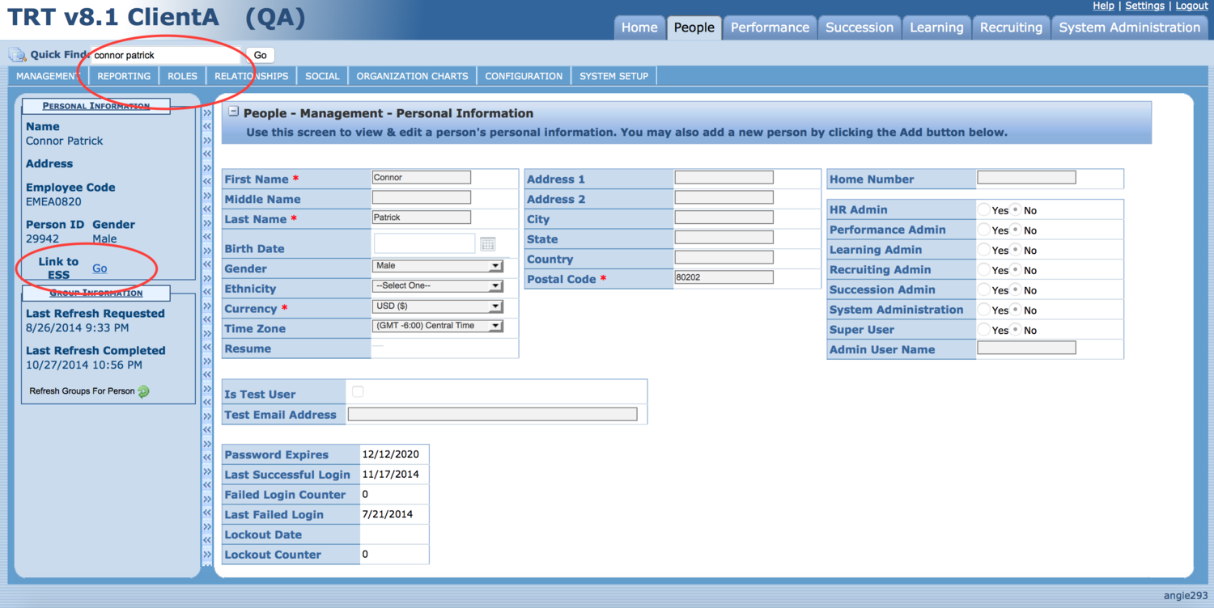The image size is (1214, 608).
Task: Open the Roles submenu
Action: click(x=182, y=76)
